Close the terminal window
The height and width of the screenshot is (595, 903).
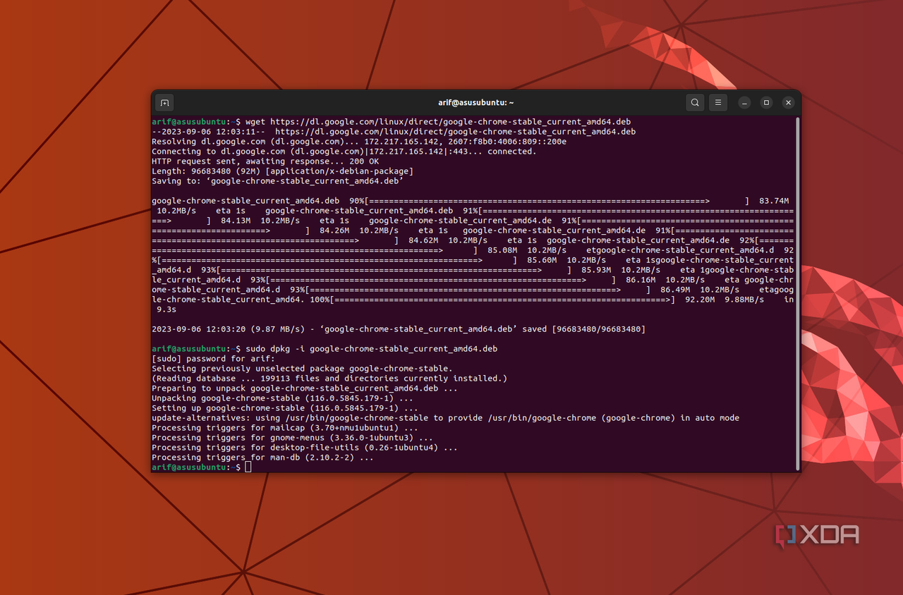point(788,103)
